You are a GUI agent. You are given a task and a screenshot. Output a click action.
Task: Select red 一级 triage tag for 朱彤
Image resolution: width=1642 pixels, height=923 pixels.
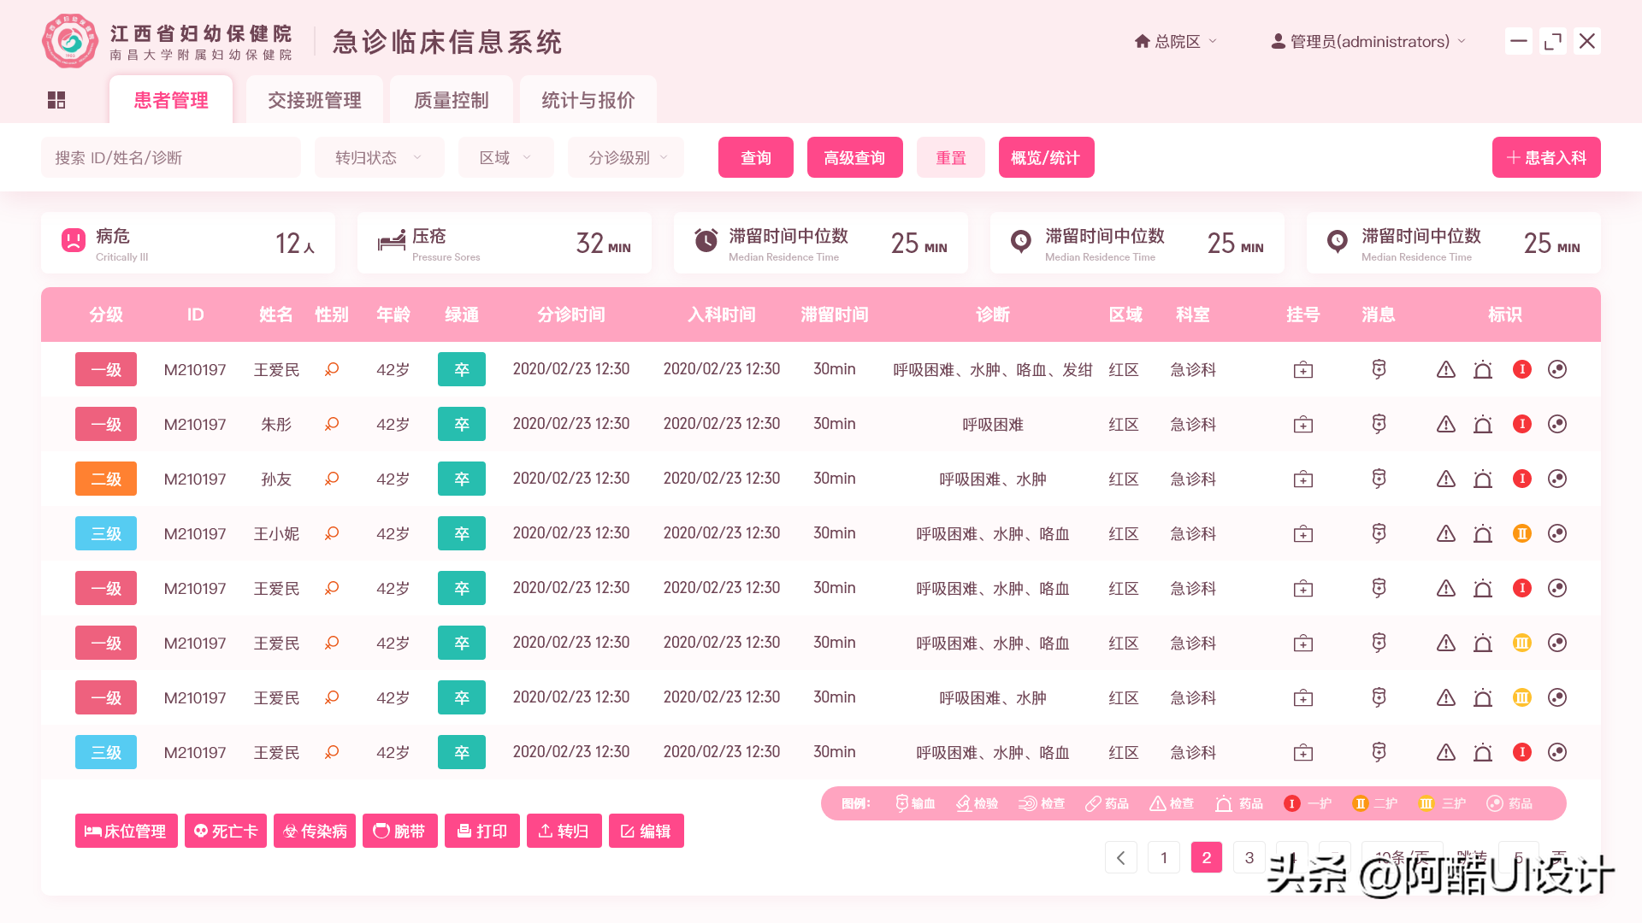[x=106, y=424]
